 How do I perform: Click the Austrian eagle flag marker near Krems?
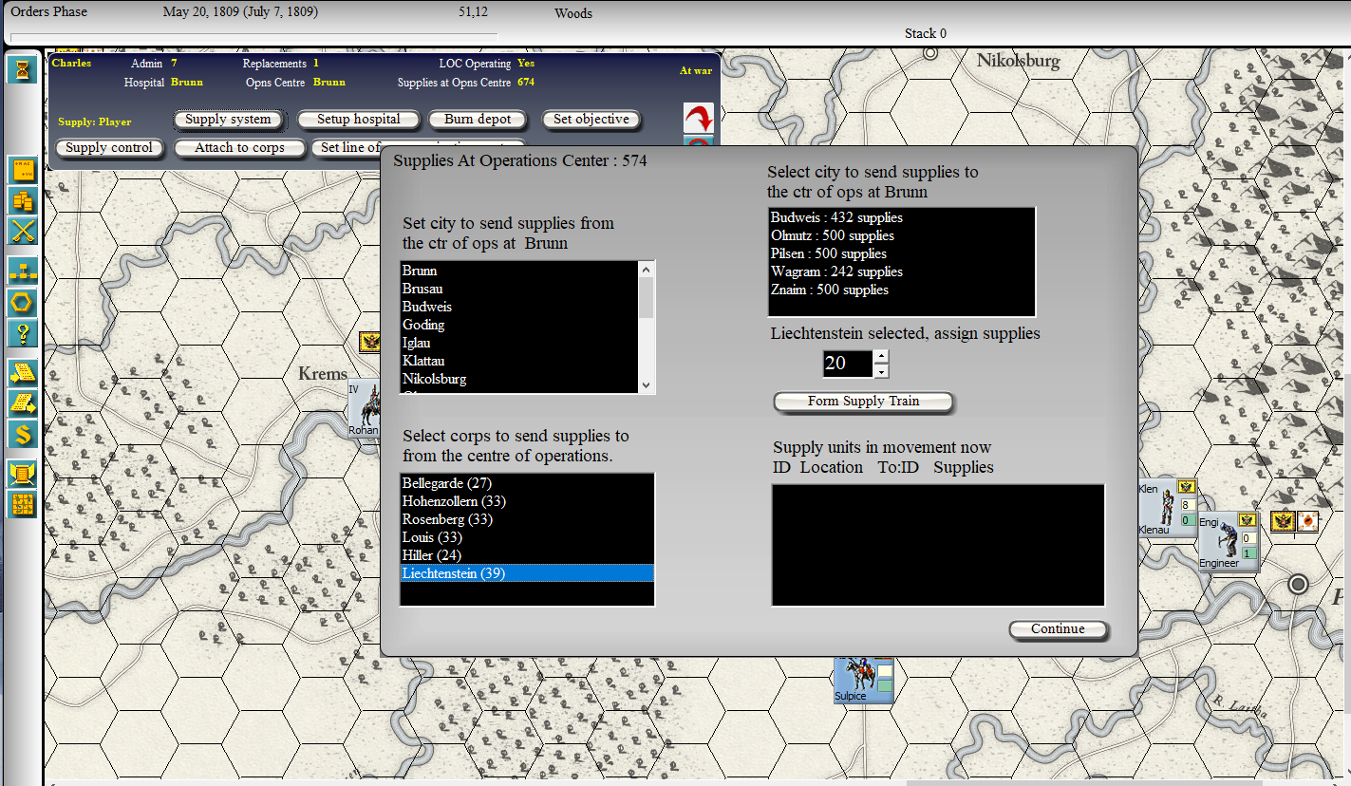click(369, 342)
